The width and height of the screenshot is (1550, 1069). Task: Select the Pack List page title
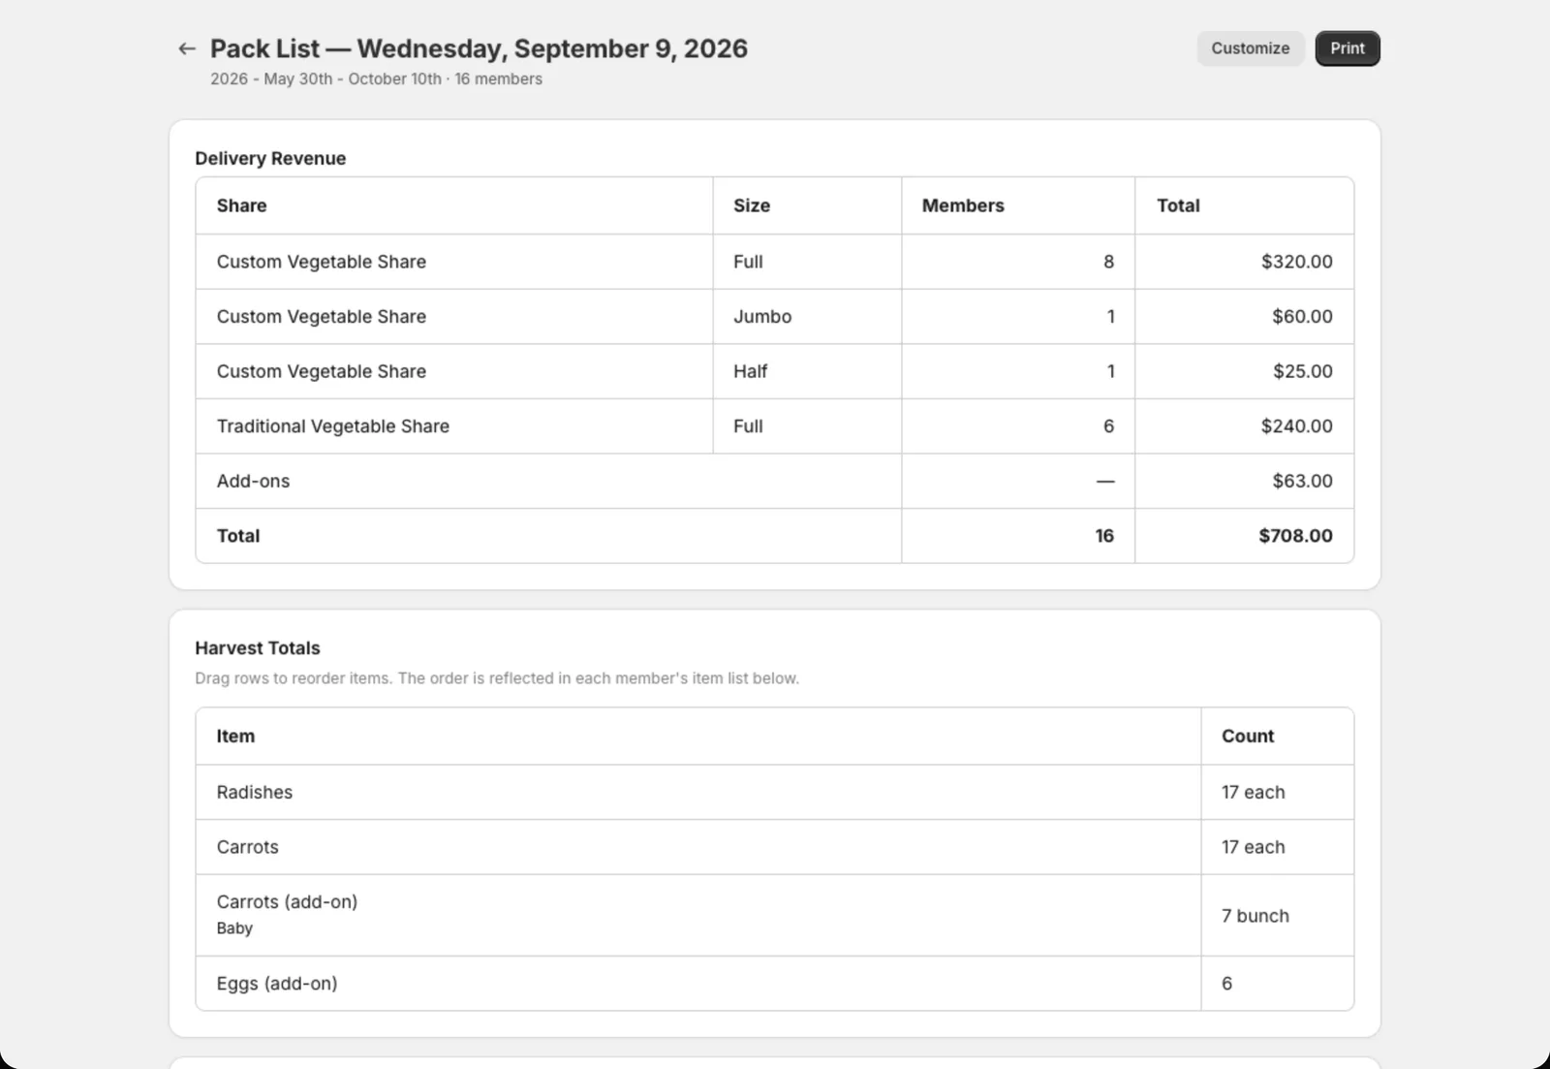(479, 48)
